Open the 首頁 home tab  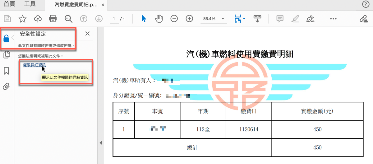coord(9,4)
